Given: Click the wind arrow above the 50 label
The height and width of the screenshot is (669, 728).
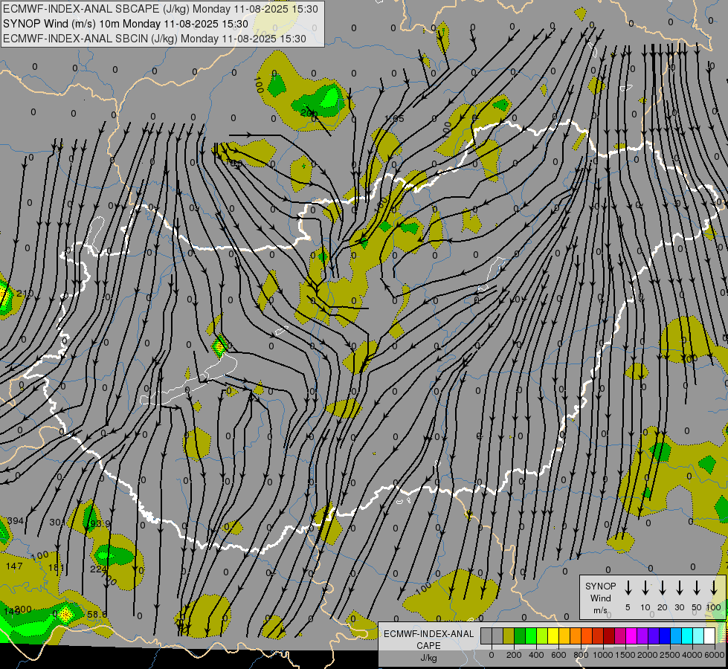Looking at the screenshot, I should point(697,588).
